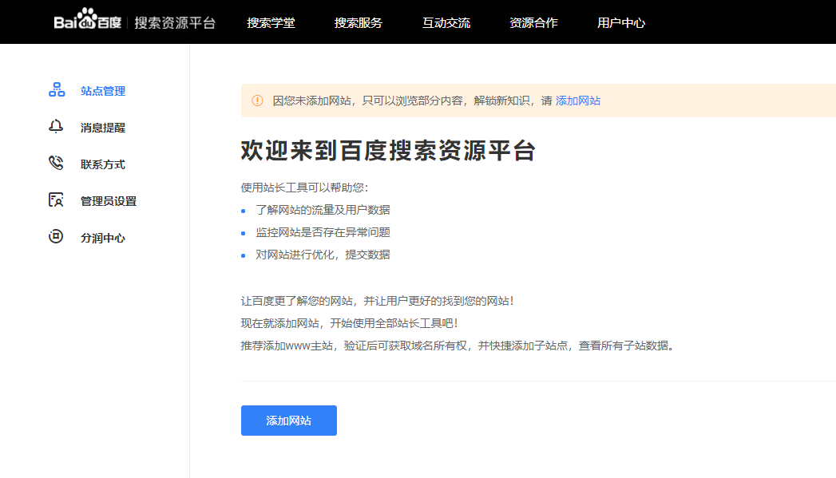Open the 搜索服务 menu

click(359, 23)
